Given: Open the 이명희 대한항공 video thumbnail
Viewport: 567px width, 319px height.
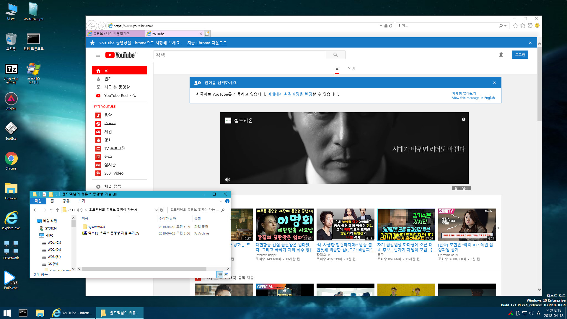Looking at the screenshot, I should 285,225.
